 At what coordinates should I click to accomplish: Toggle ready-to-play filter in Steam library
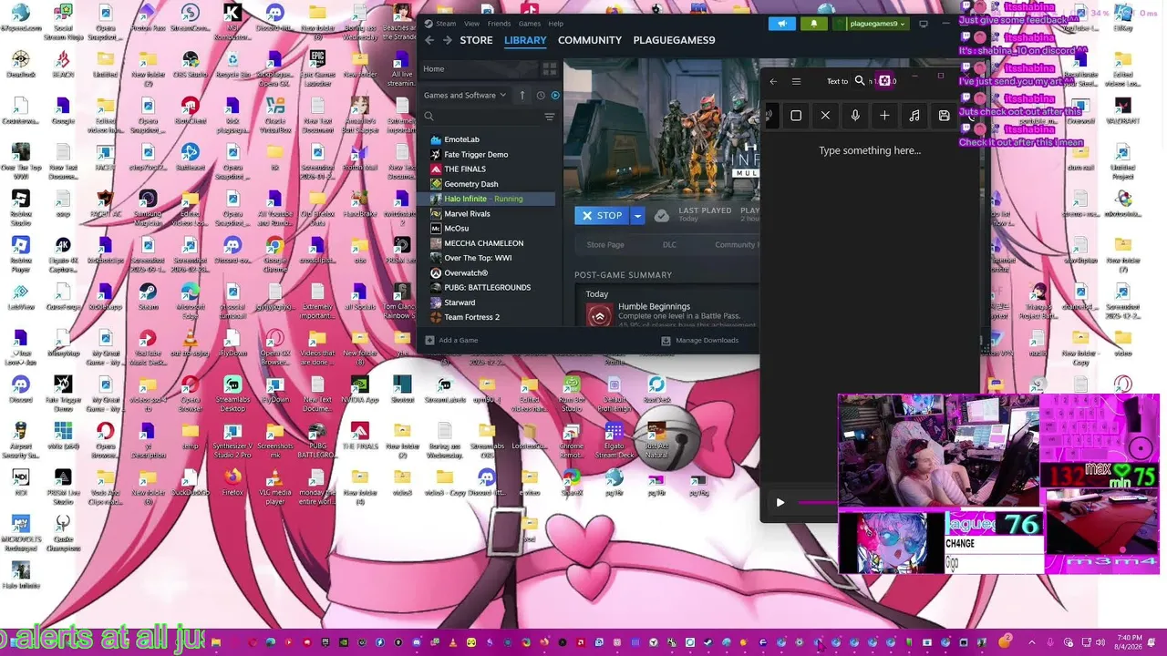(x=555, y=95)
